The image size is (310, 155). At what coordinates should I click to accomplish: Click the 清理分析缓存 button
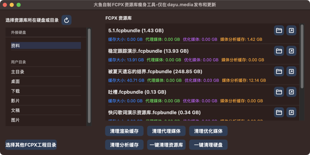pyautogui.click(x=124, y=145)
